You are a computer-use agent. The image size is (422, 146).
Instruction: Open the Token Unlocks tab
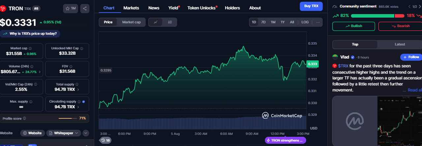(201, 8)
